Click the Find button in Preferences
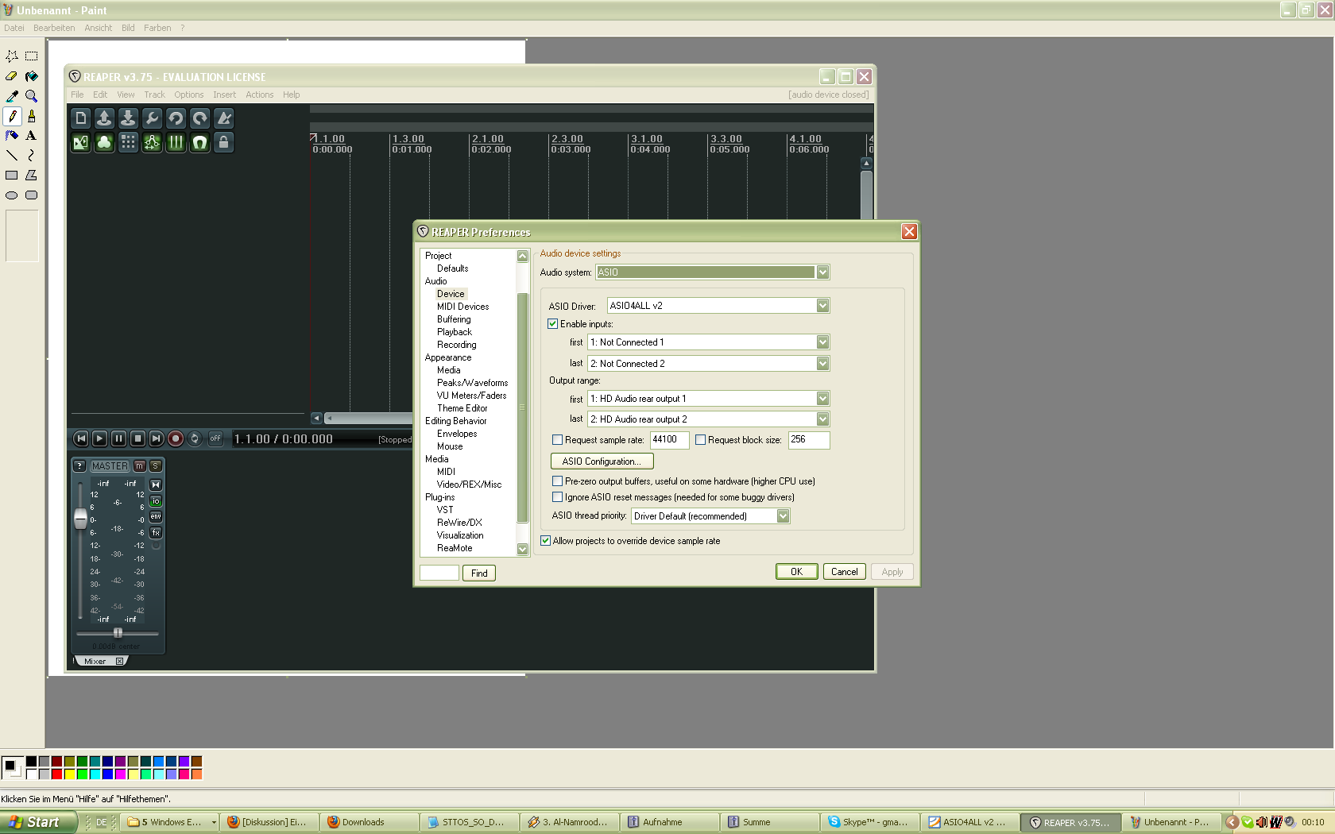Screen dimensions: 1335x834 coord(479,573)
